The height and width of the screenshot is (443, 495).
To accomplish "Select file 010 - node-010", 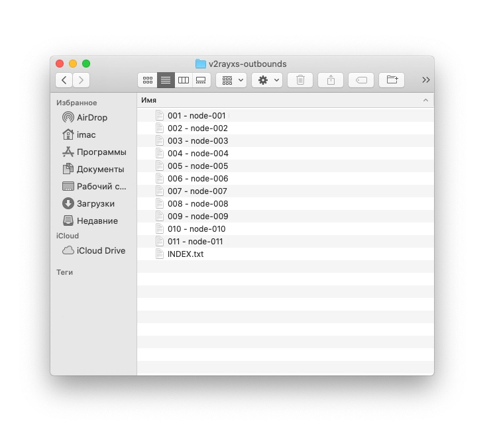I will [286, 229].
